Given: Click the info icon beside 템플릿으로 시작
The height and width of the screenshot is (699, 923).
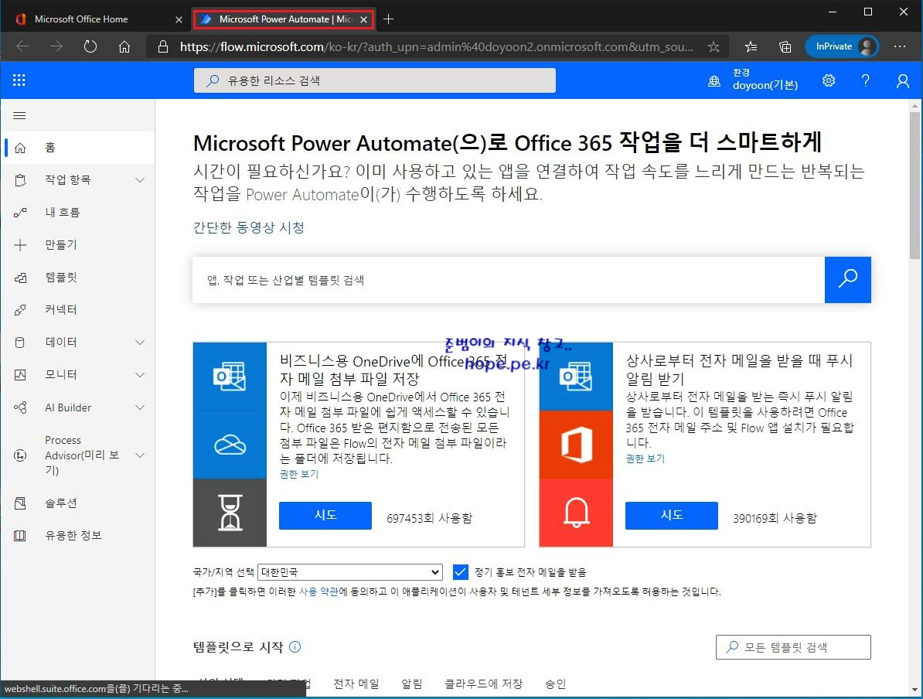Looking at the screenshot, I should coord(295,647).
